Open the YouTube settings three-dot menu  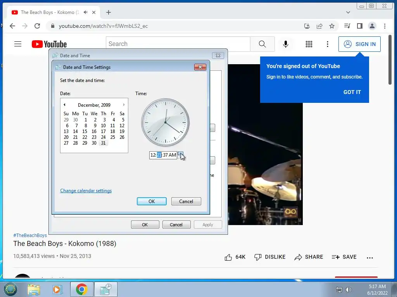point(327,44)
